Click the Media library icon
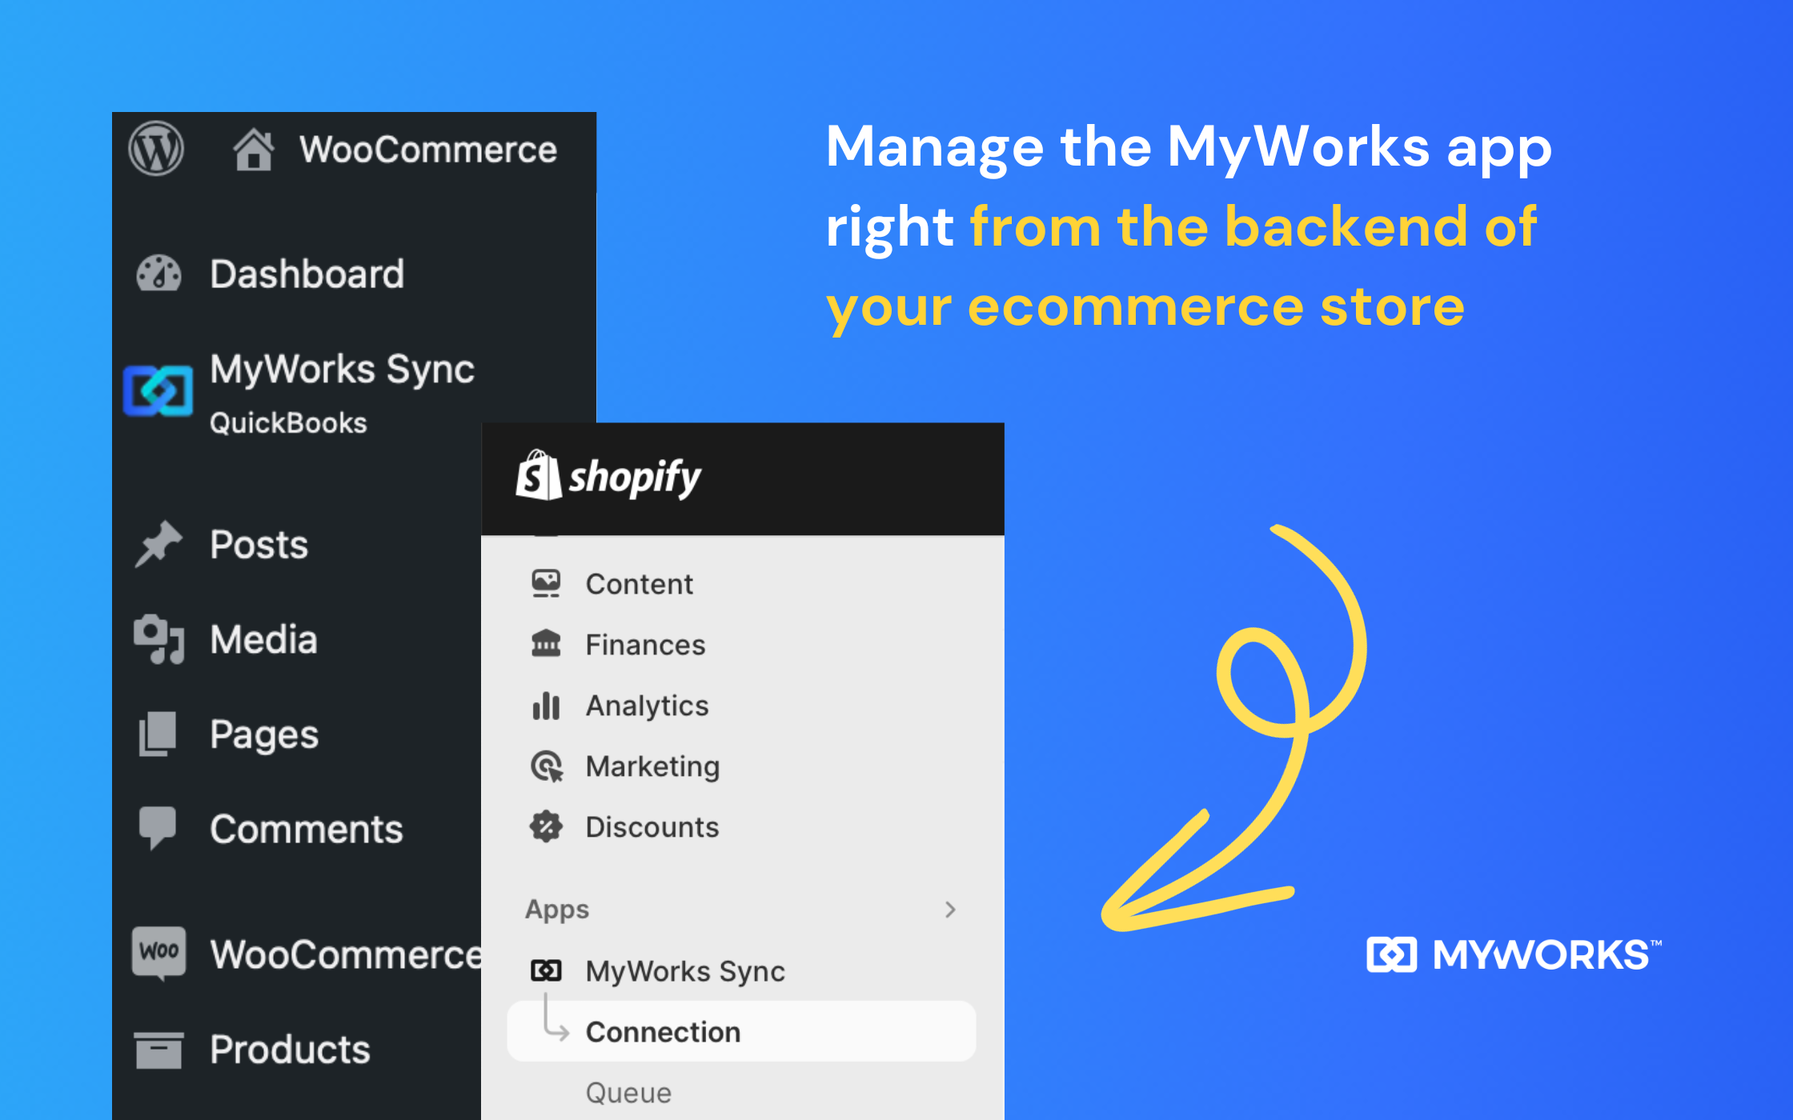This screenshot has width=1793, height=1120. [x=159, y=638]
